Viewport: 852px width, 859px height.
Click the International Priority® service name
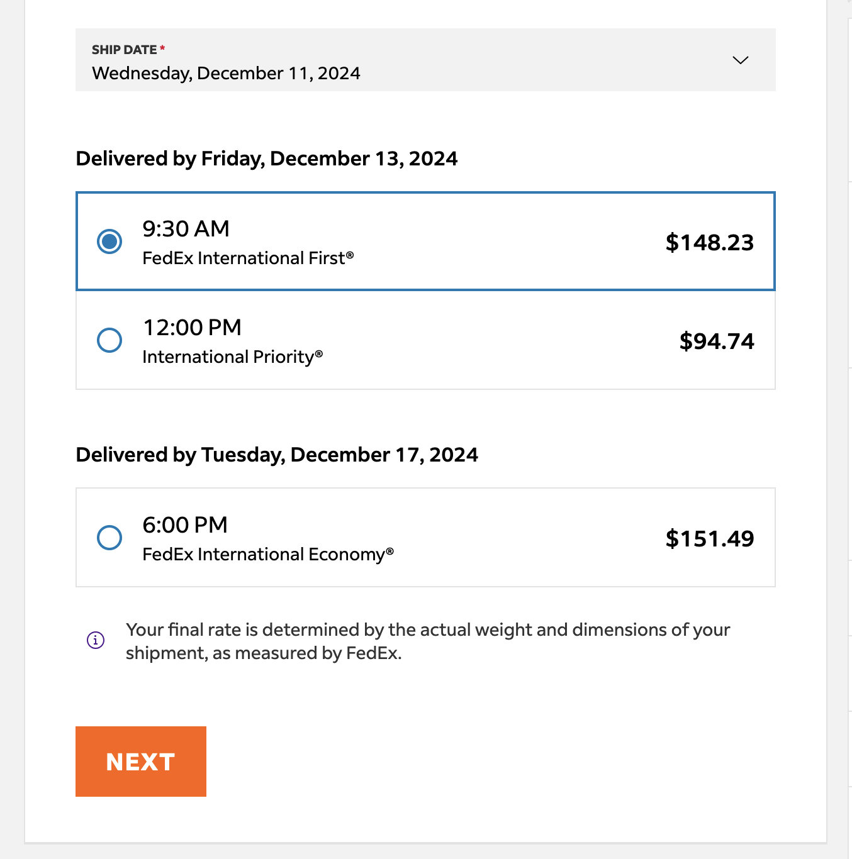[x=232, y=357]
